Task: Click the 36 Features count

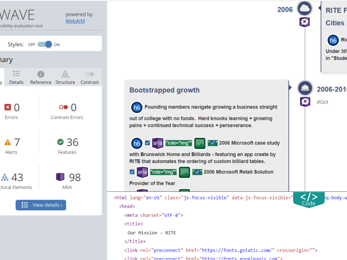Action: (73, 142)
